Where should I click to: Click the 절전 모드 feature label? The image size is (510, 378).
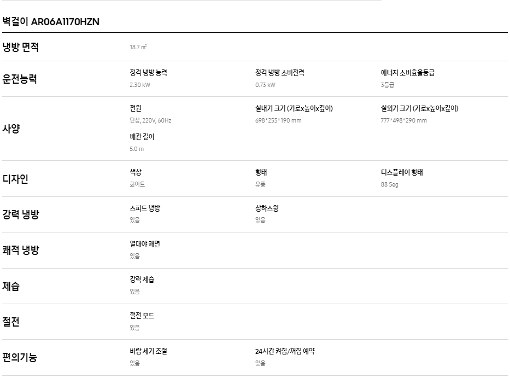(142, 316)
